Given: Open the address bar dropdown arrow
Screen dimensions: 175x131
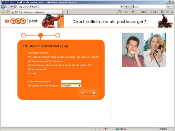Looking at the screenshot, I should coord(122,7).
